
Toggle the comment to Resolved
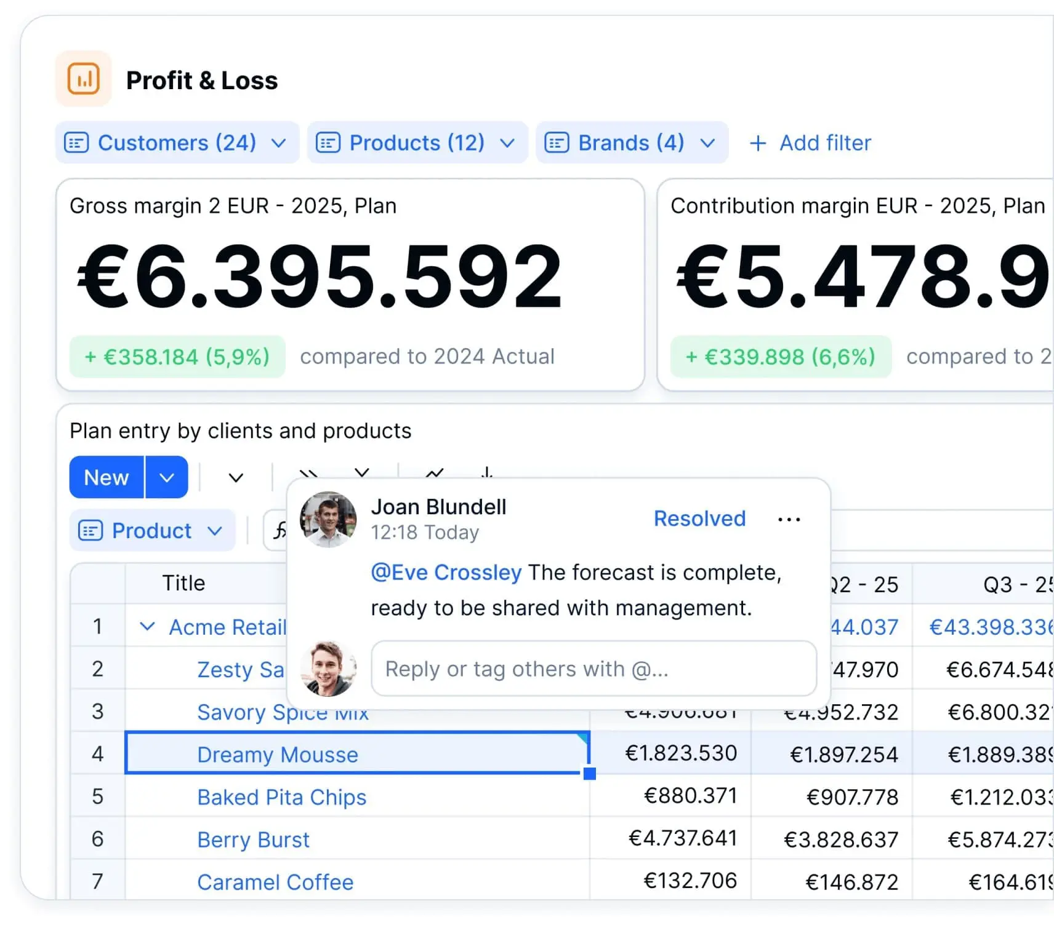click(x=699, y=518)
